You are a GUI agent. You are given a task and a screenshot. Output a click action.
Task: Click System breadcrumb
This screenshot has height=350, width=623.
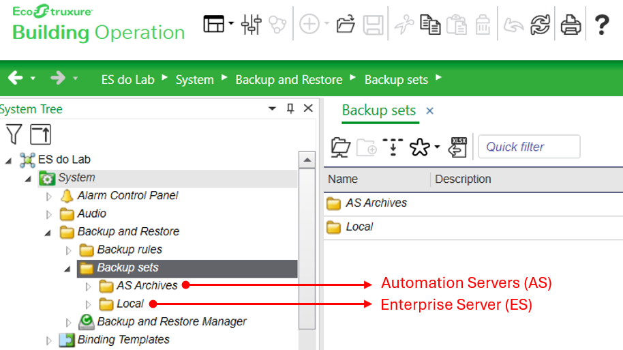click(195, 80)
